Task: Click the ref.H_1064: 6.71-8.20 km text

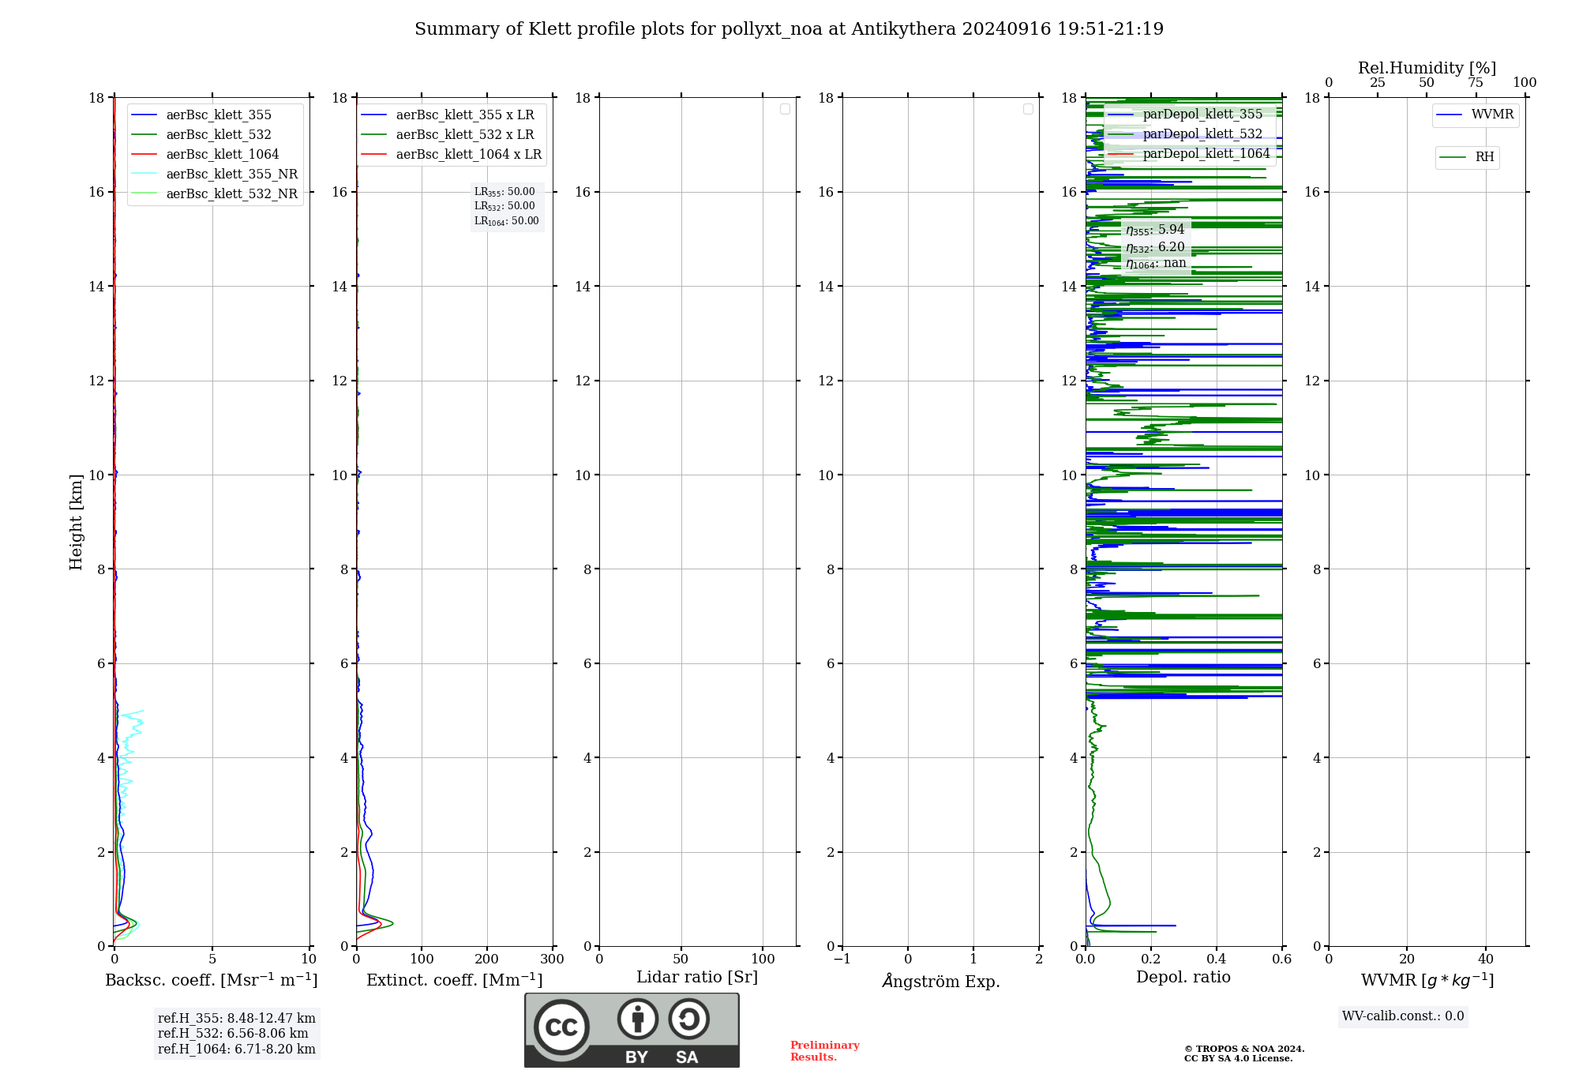Action: tap(236, 1050)
